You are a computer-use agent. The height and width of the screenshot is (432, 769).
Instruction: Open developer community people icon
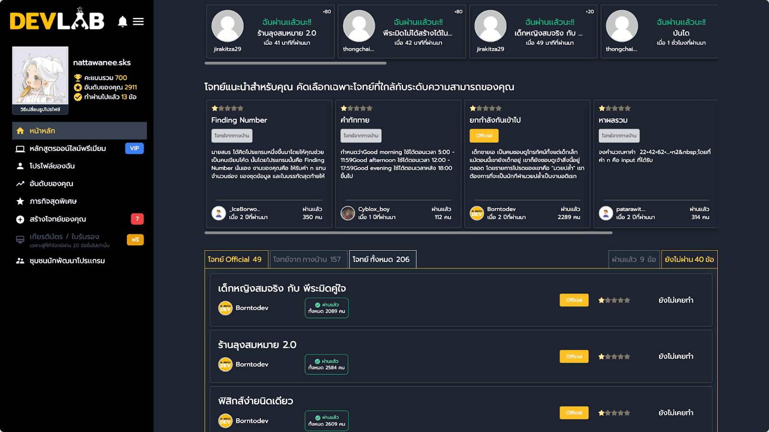coord(20,261)
